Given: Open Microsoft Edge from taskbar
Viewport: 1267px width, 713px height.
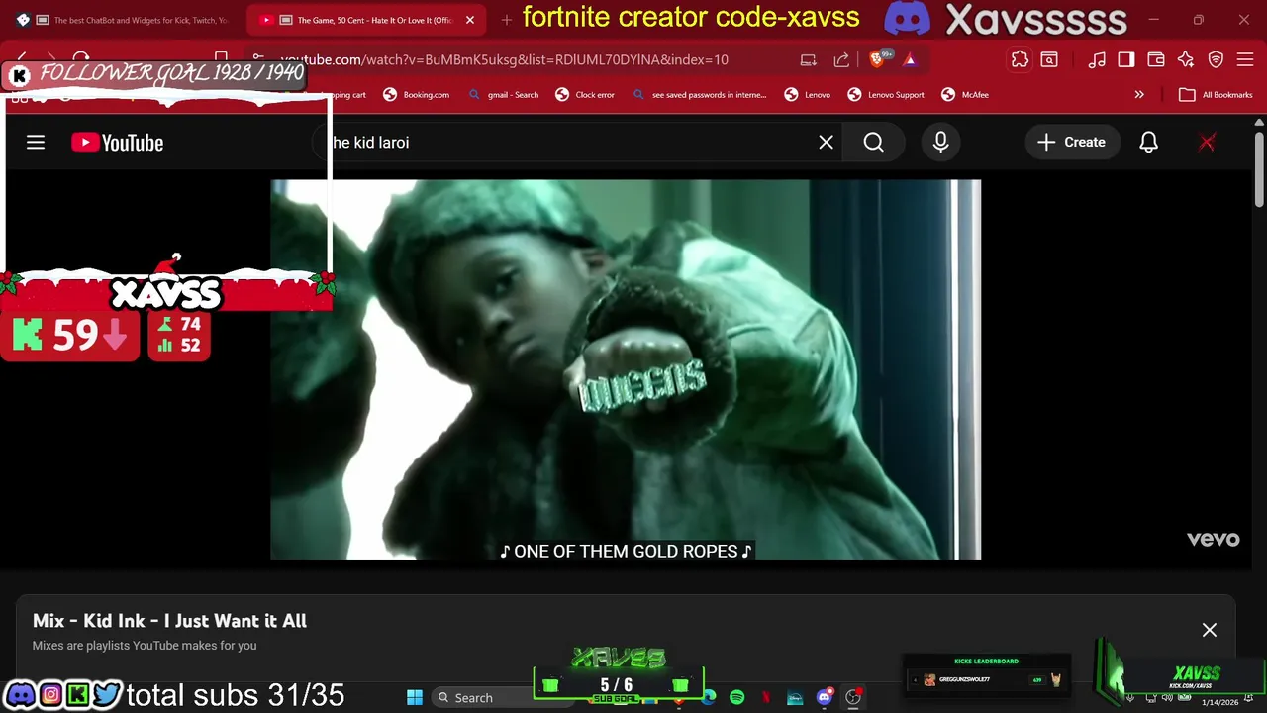Looking at the screenshot, I should [x=709, y=697].
